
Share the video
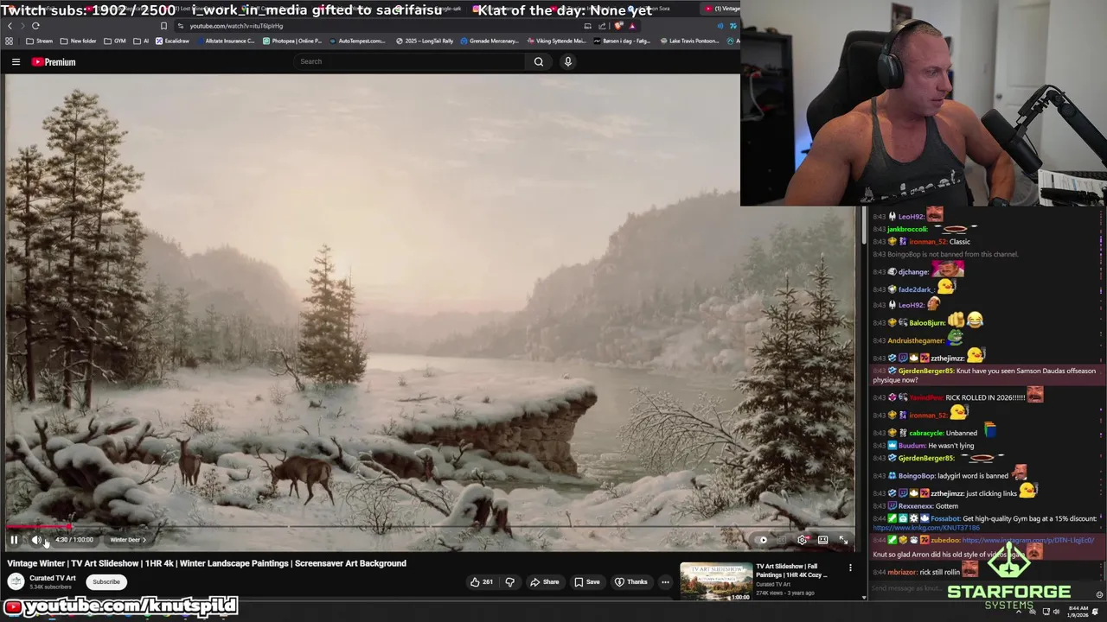544,581
